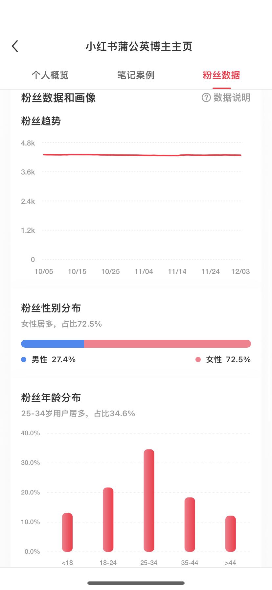The image size is (272, 590).
Task: Tap the 25-34 age bar
Action: 149,500
